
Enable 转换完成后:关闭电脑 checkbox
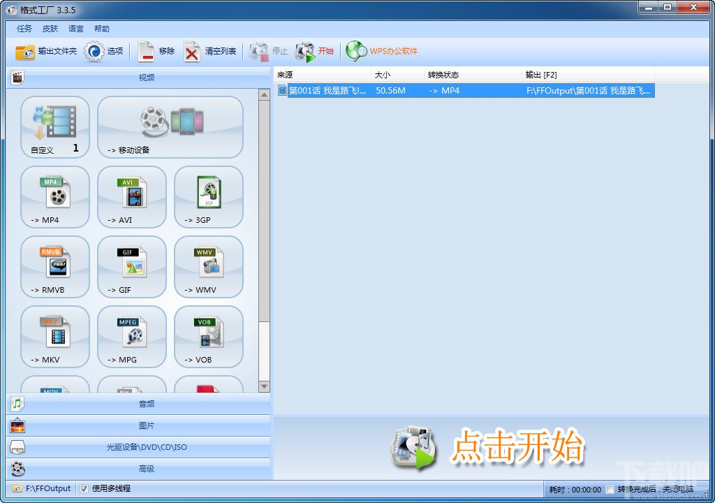610,490
